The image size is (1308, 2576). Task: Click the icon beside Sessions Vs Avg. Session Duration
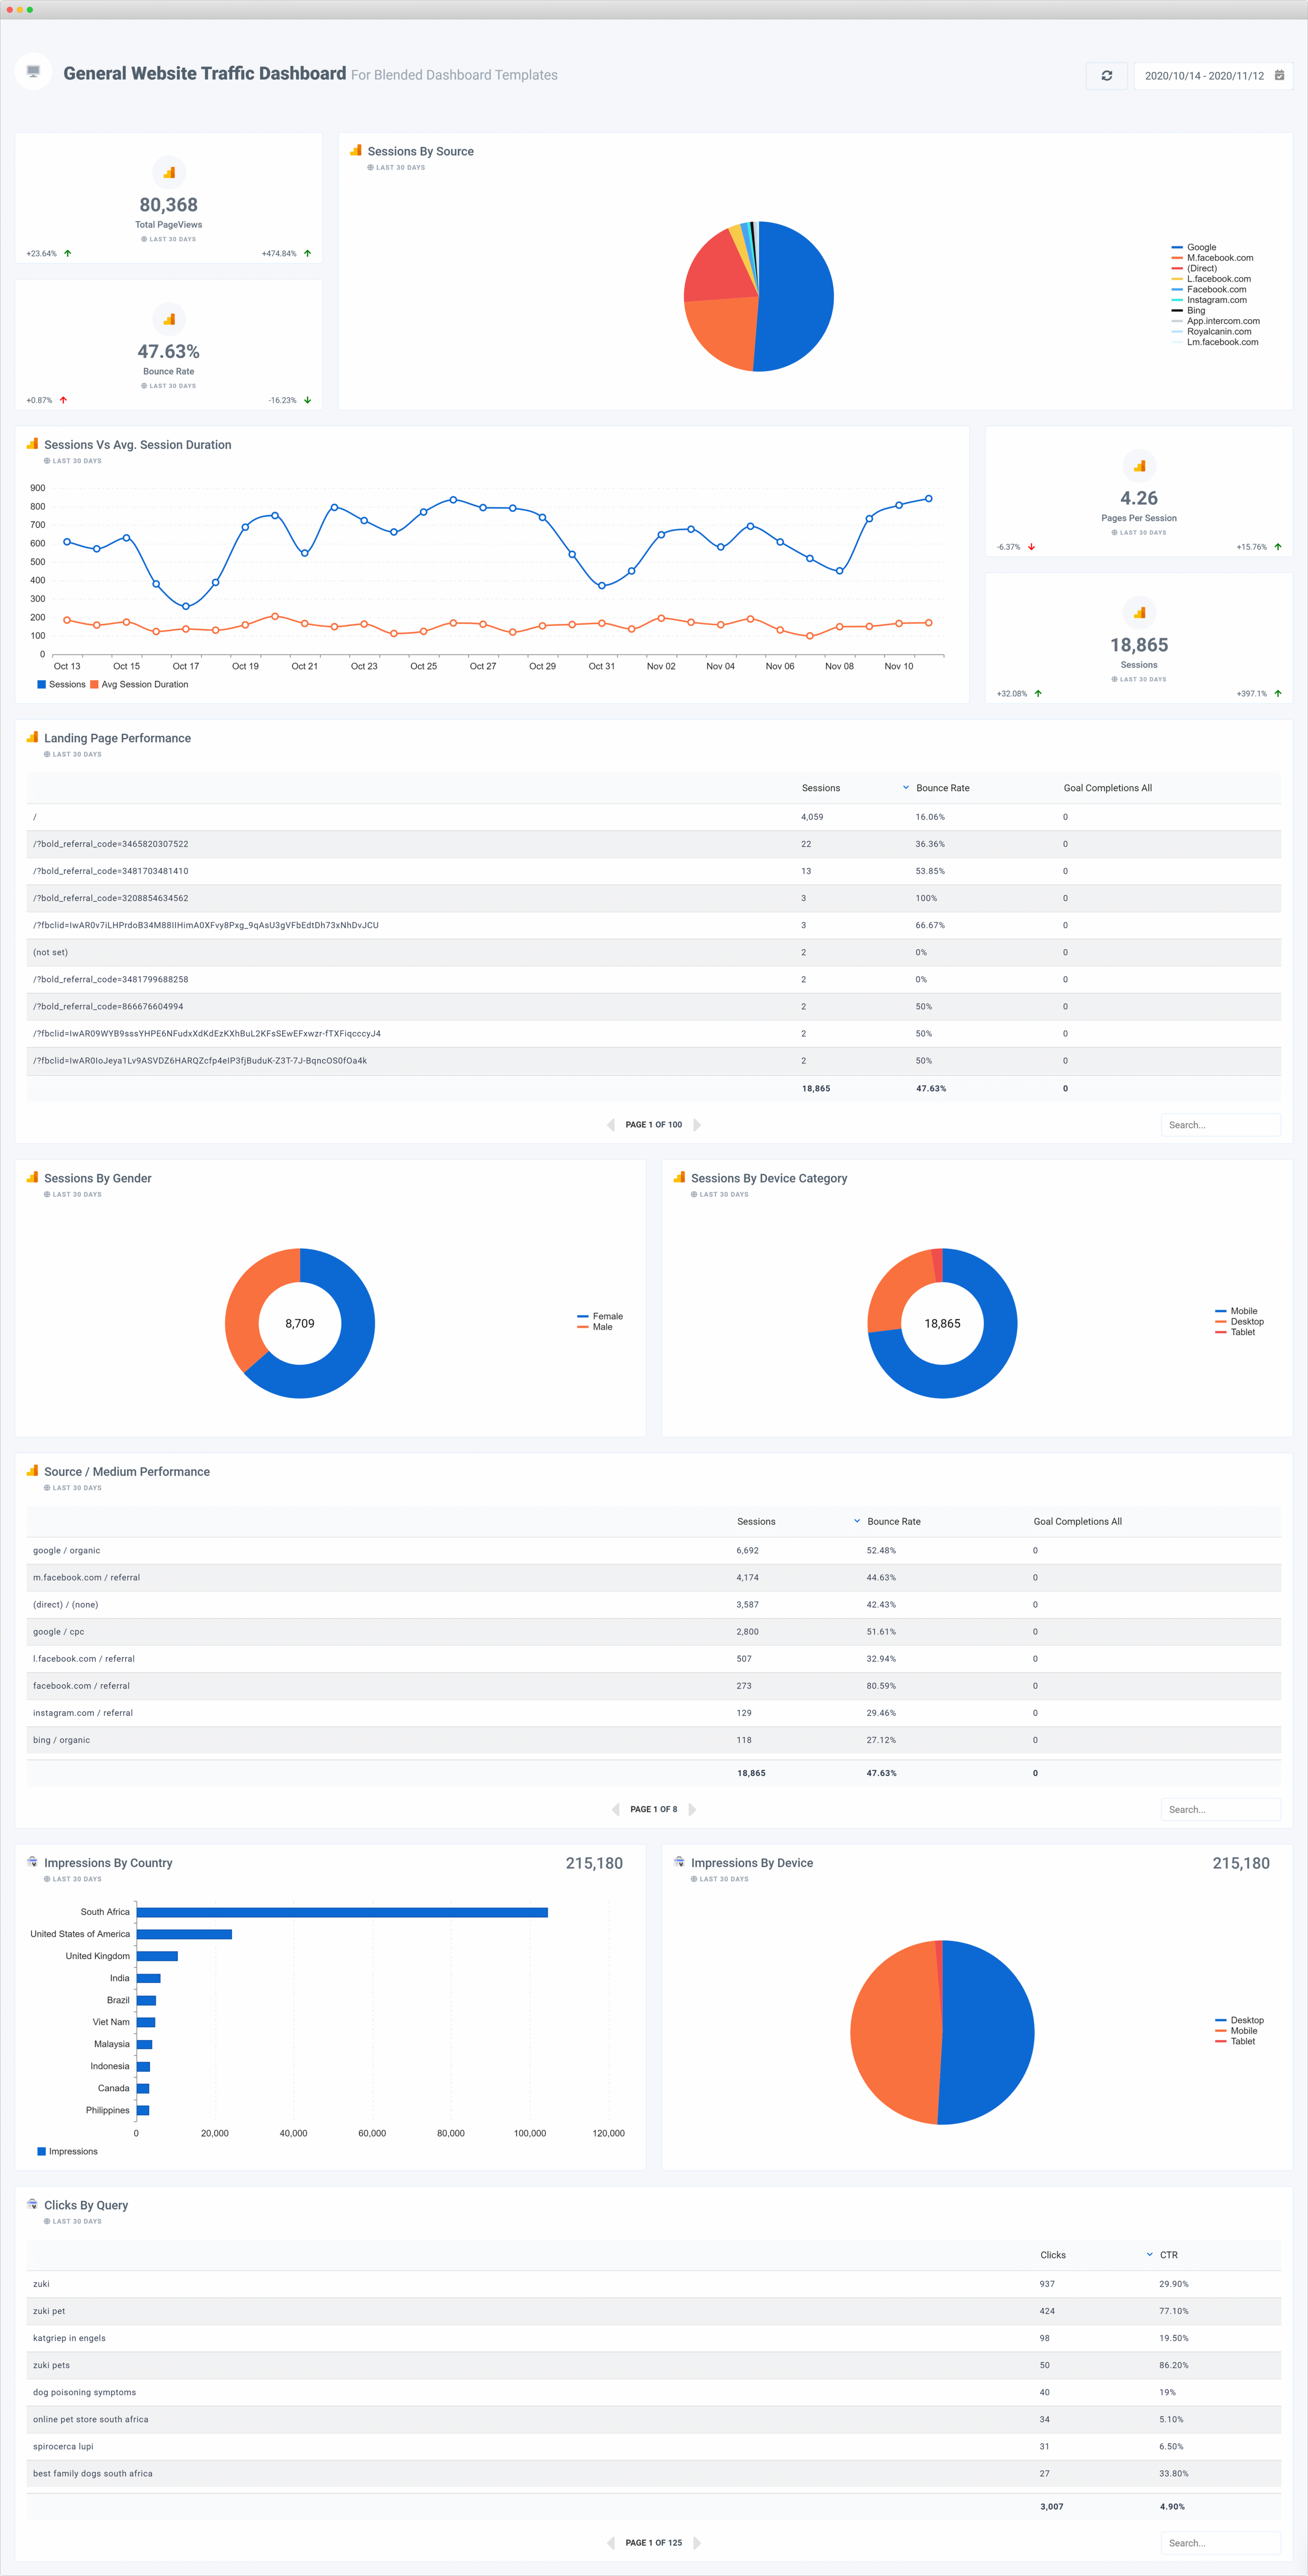32,444
